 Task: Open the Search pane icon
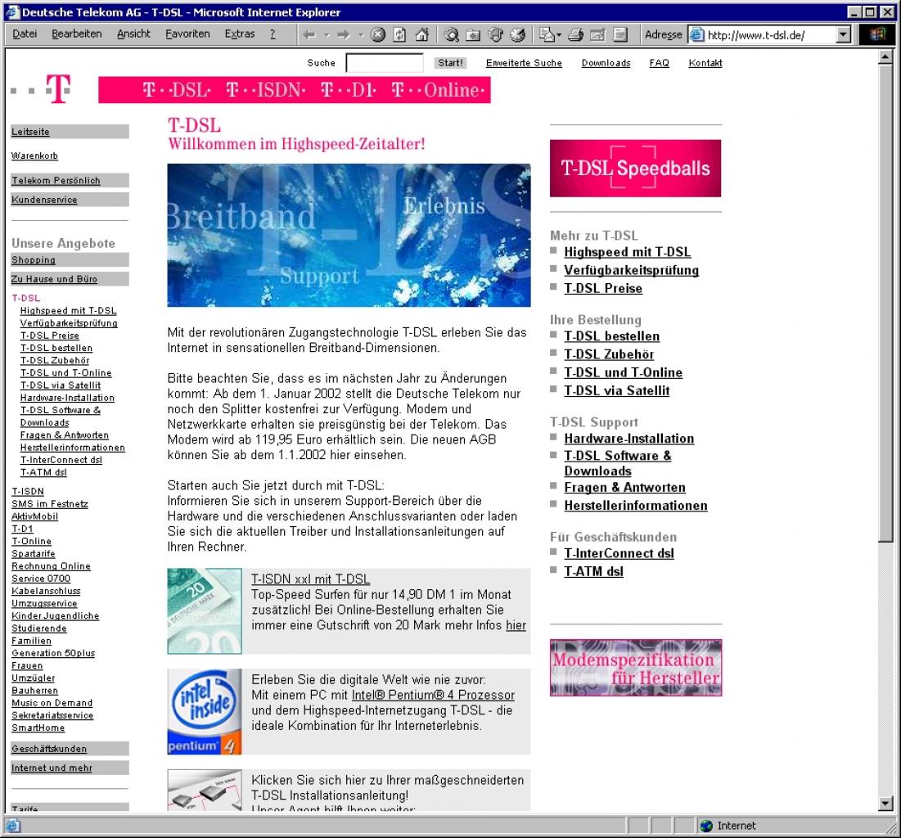pyautogui.click(x=452, y=35)
